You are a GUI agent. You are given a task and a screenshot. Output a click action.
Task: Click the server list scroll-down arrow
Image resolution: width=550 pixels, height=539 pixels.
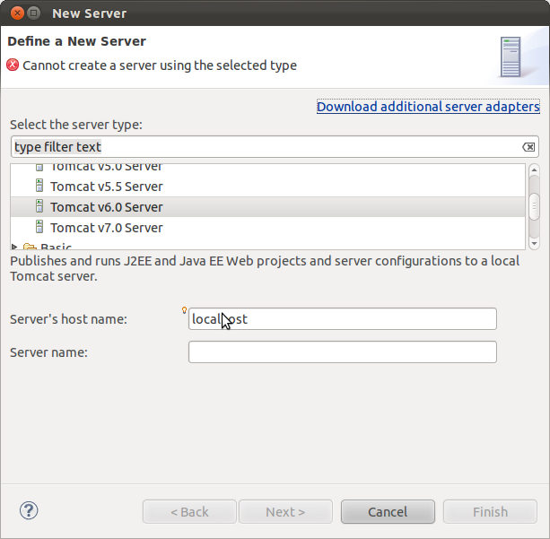(x=534, y=243)
